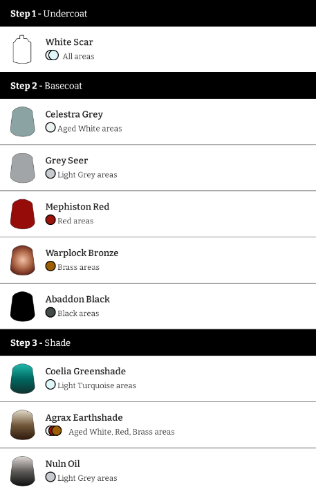Click the Aged White areas swatch under Celestra Grey
Viewport: 316px width, 492px height.
click(x=50, y=127)
